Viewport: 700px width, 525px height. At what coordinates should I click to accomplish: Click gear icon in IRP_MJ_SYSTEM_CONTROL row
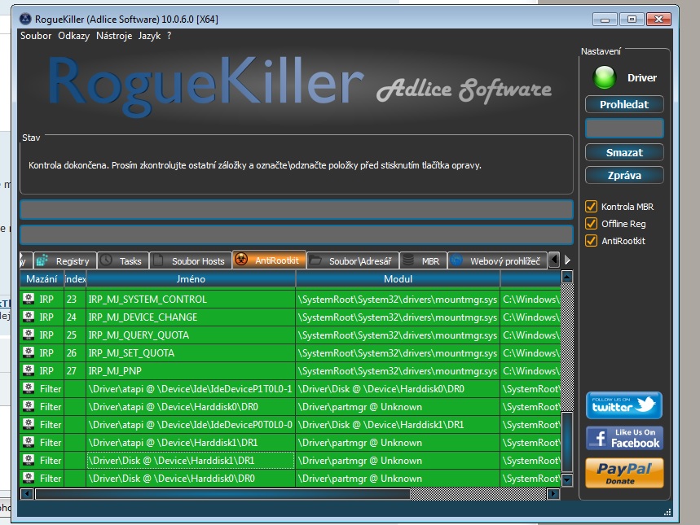(29, 299)
